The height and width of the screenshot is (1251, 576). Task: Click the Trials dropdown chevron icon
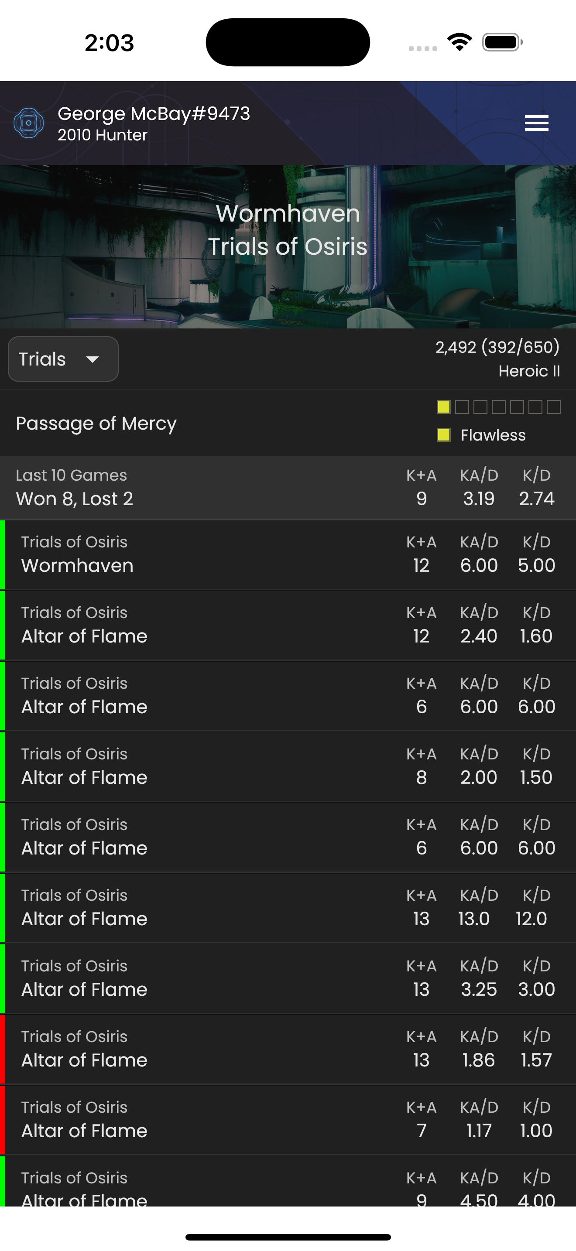[93, 360]
